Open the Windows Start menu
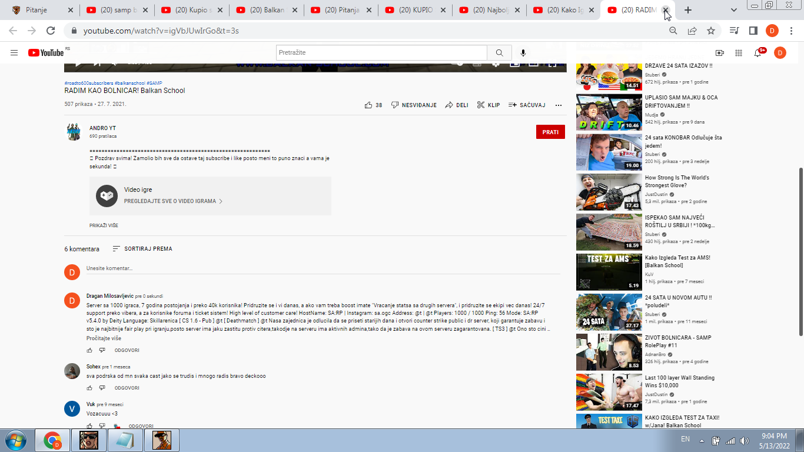Screen dimensions: 804x452 tap(15, 440)
